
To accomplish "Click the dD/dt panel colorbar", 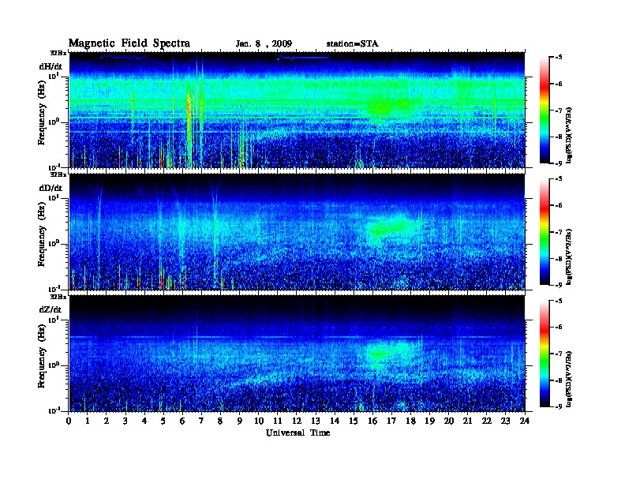I will (545, 231).
